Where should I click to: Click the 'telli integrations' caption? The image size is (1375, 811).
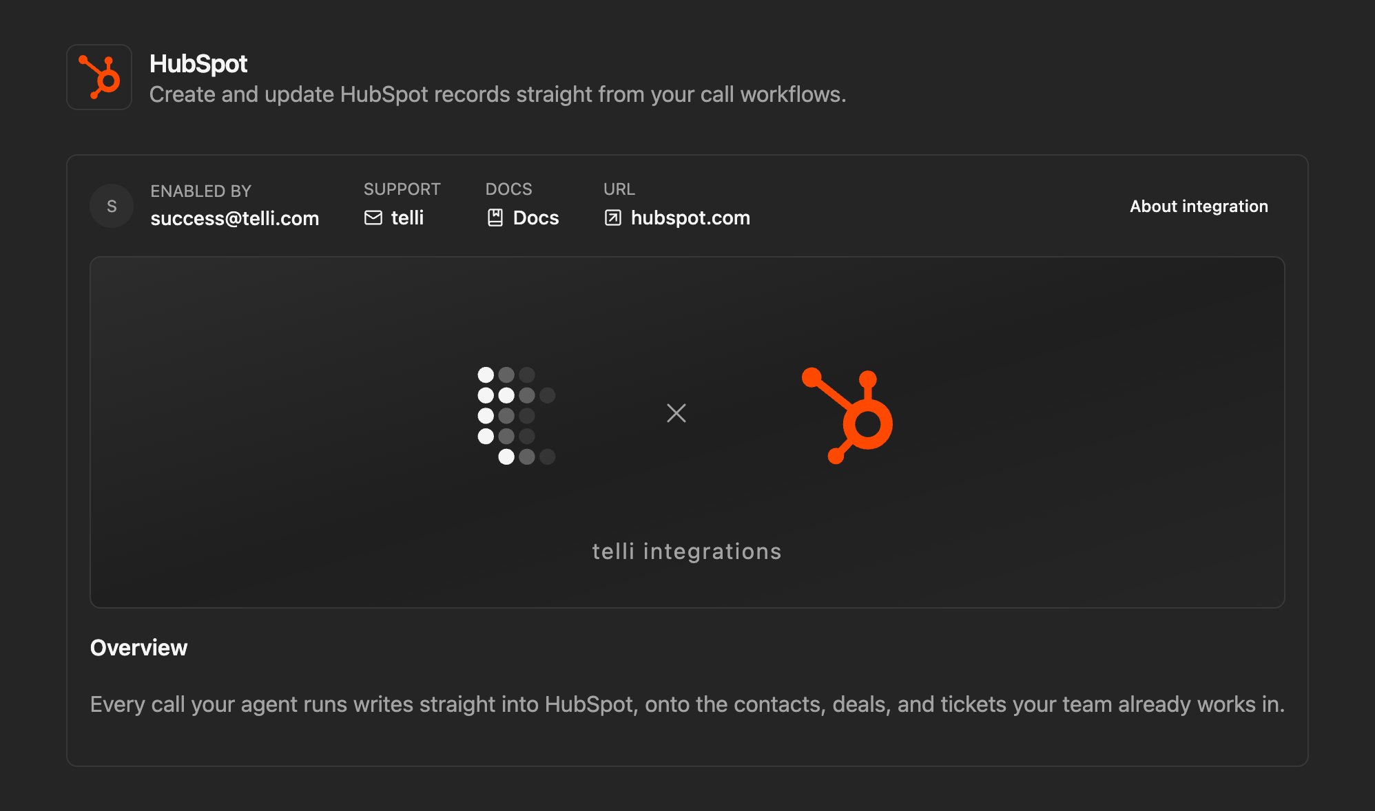[687, 551]
